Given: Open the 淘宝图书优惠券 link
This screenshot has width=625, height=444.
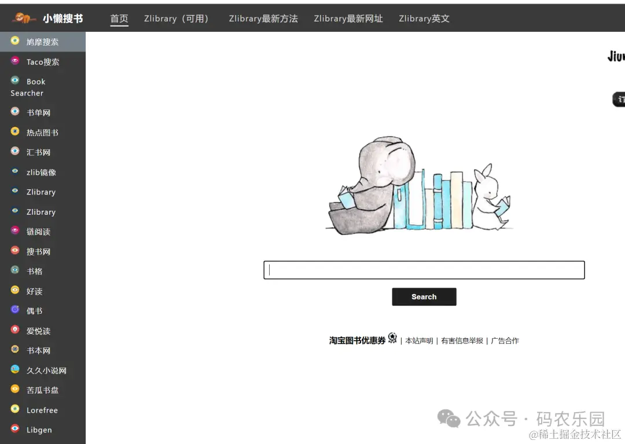Looking at the screenshot, I should click(x=357, y=340).
